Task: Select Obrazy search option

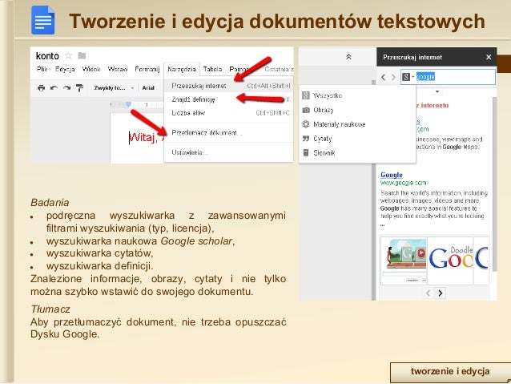Action: (357, 110)
